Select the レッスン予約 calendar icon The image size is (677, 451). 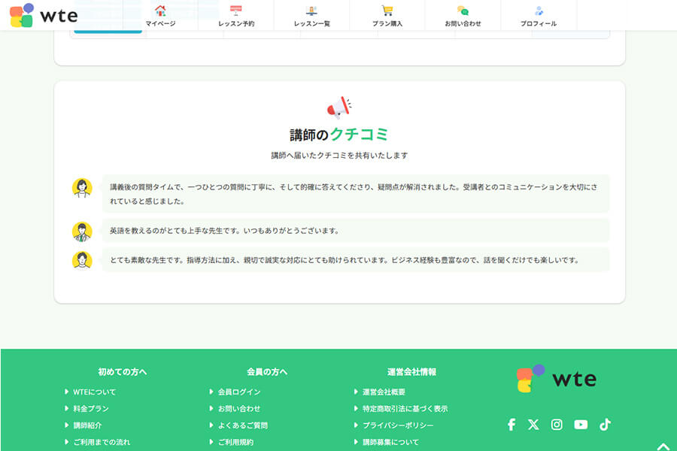click(236, 10)
